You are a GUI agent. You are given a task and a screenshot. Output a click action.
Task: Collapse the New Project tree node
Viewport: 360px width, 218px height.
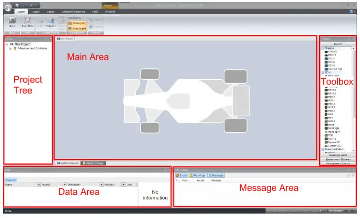point(7,44)
